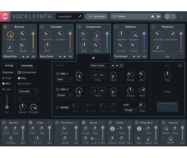The image size is (187, 158).
Task: Click the VocalSynth logo icon
Action: point(5,16)
